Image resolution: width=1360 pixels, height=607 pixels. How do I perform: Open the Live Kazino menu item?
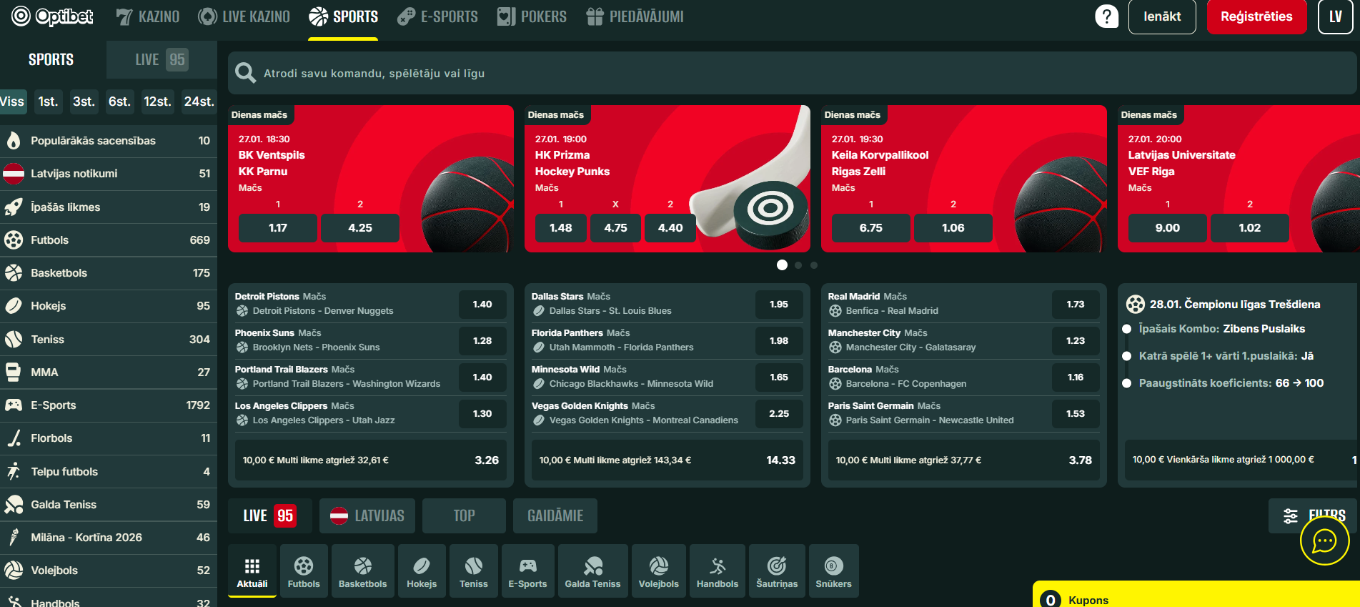pyautogui.click(x=244, y=16)
